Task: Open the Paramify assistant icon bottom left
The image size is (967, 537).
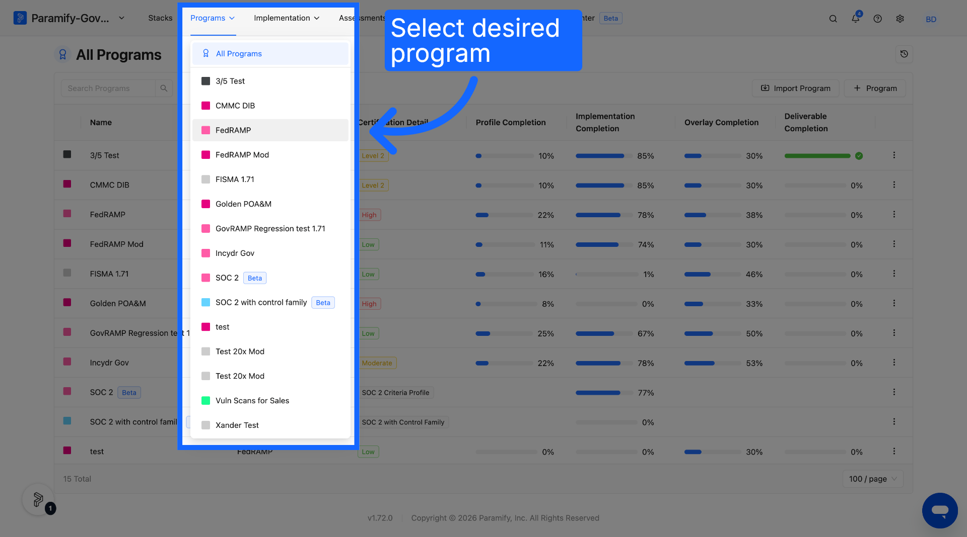Action: (38, 499)
